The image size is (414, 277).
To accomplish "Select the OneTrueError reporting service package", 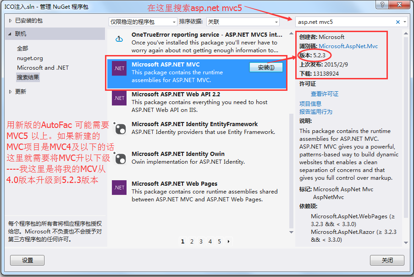I will click(197, 42).
